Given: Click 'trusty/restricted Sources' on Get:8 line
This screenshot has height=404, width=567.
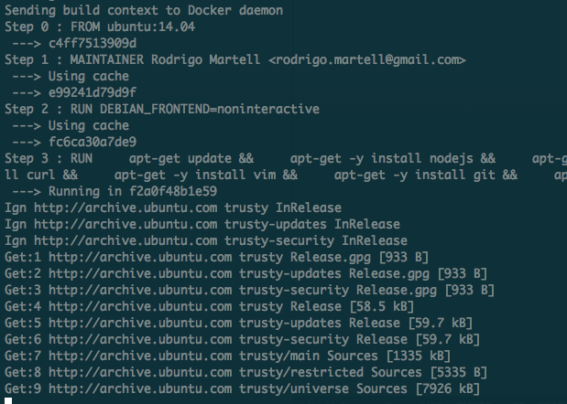Looking at the screenshot, I should pos(331,372).
